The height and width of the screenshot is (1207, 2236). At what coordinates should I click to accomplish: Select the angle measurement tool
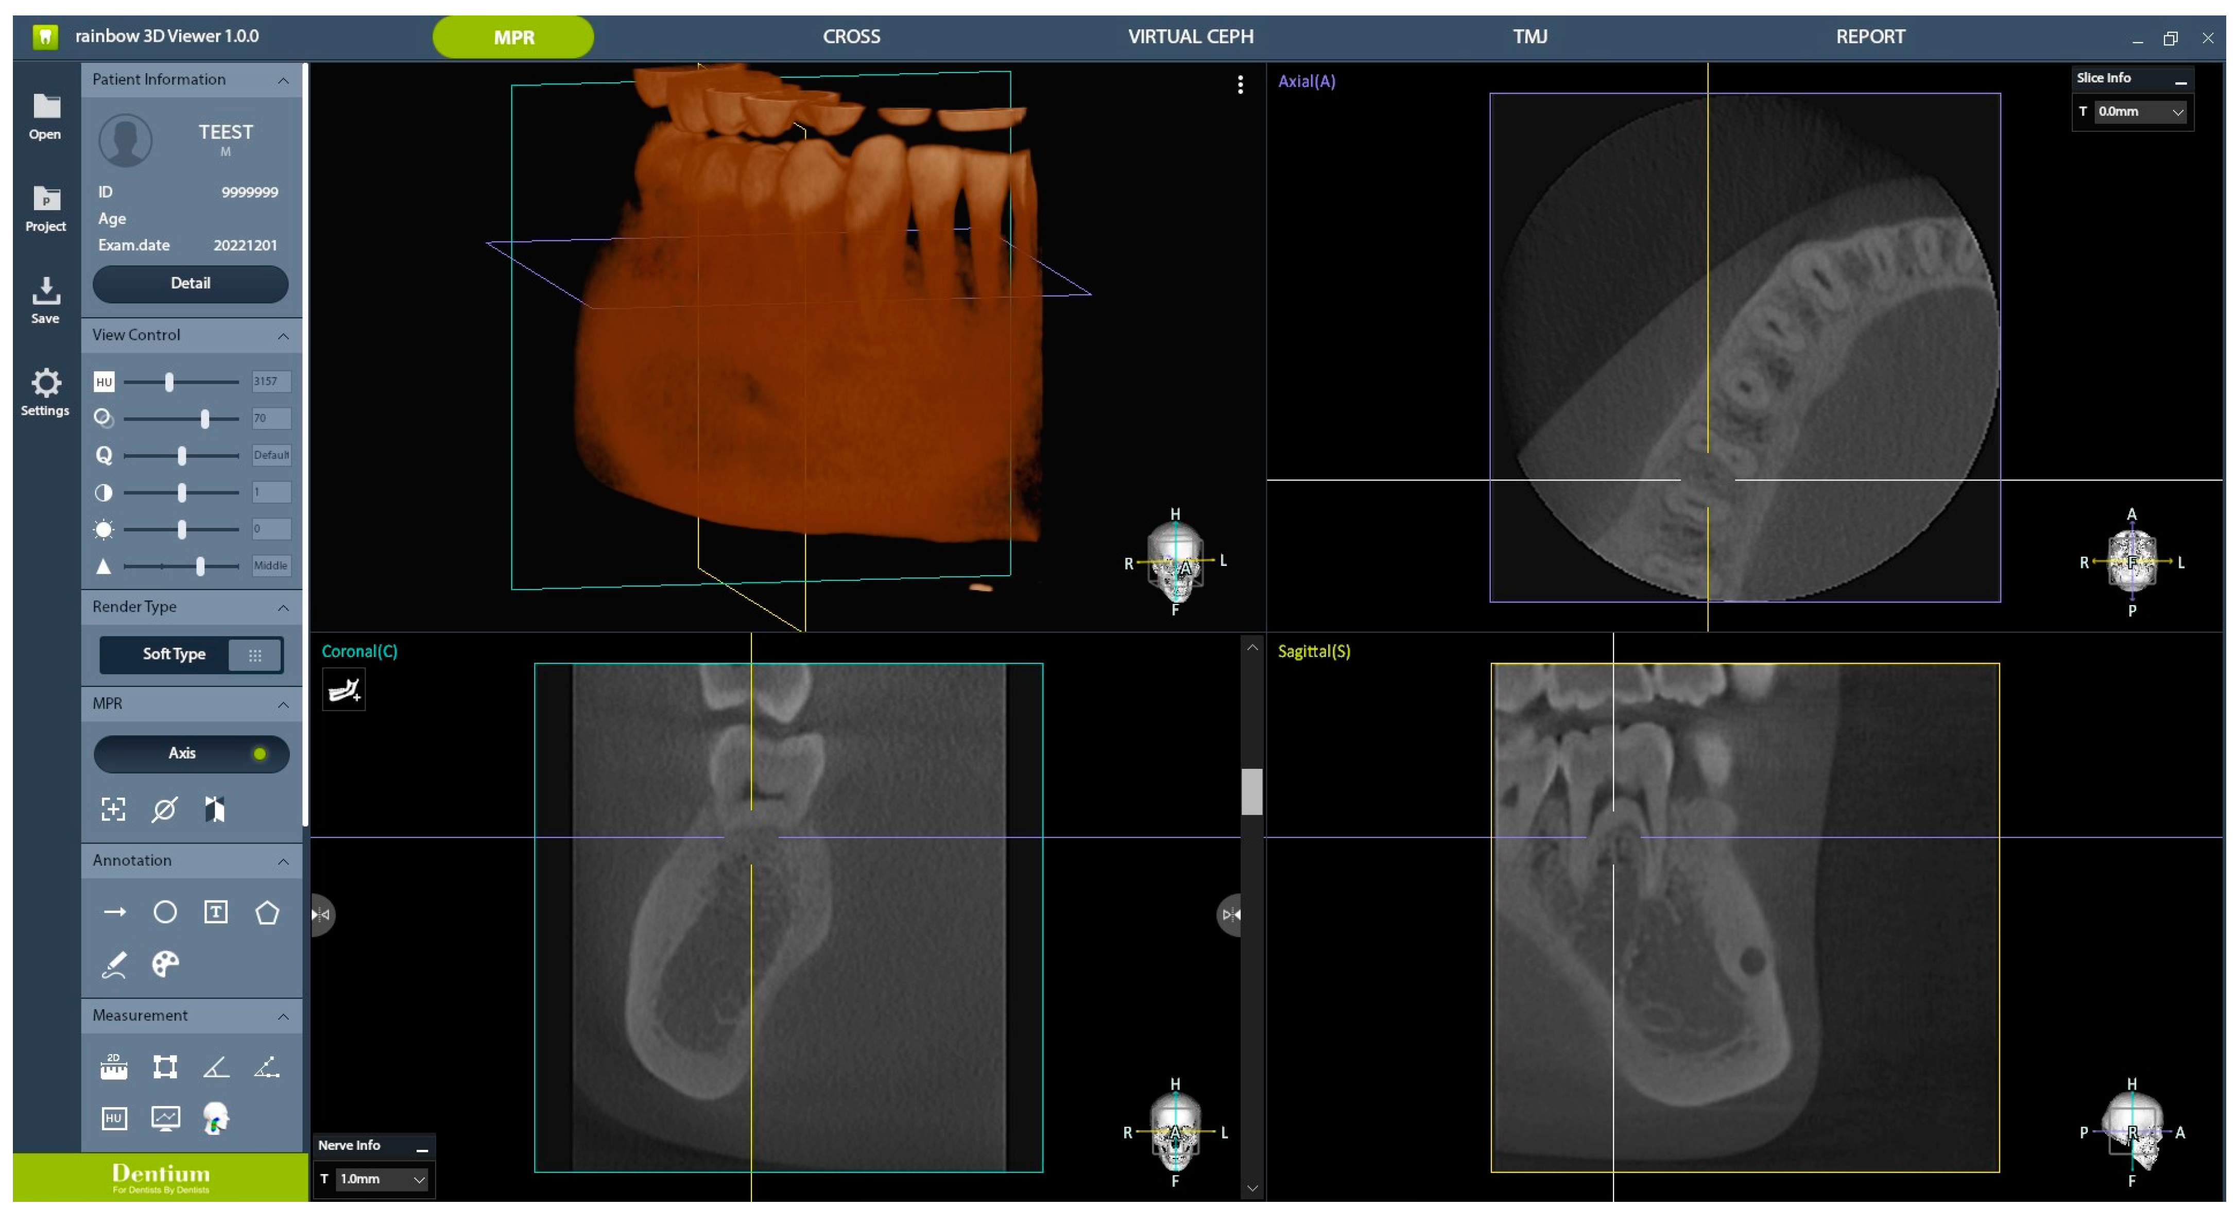tap(215, 1066)
